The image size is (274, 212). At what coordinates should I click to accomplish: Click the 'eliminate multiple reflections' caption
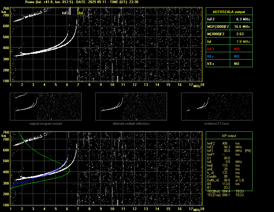point(131,124)
